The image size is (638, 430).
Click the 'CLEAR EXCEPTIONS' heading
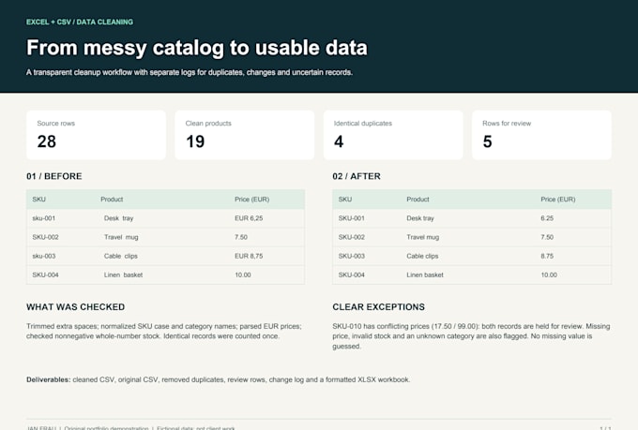click(x=378, y=307)
